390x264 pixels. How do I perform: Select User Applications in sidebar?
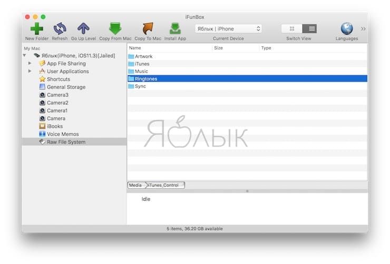click(68, 71)
